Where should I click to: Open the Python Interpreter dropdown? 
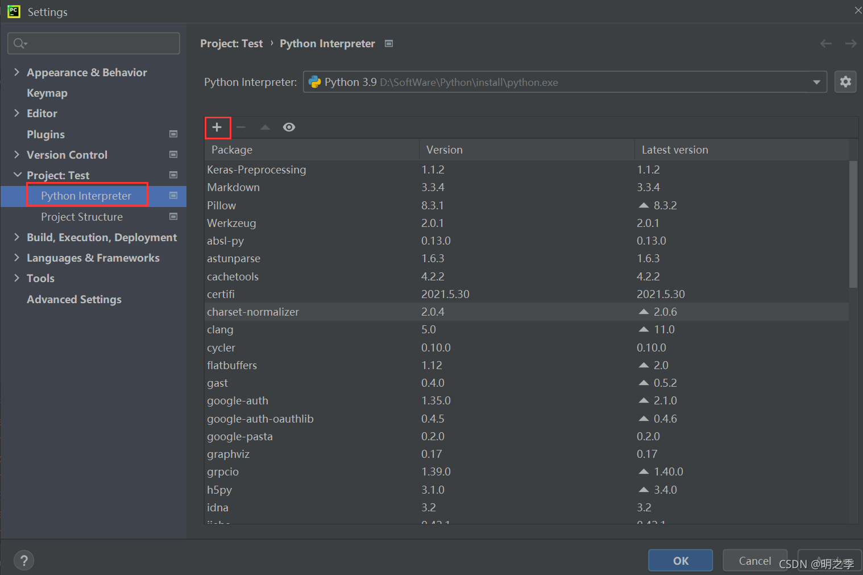tap(816, 82)
